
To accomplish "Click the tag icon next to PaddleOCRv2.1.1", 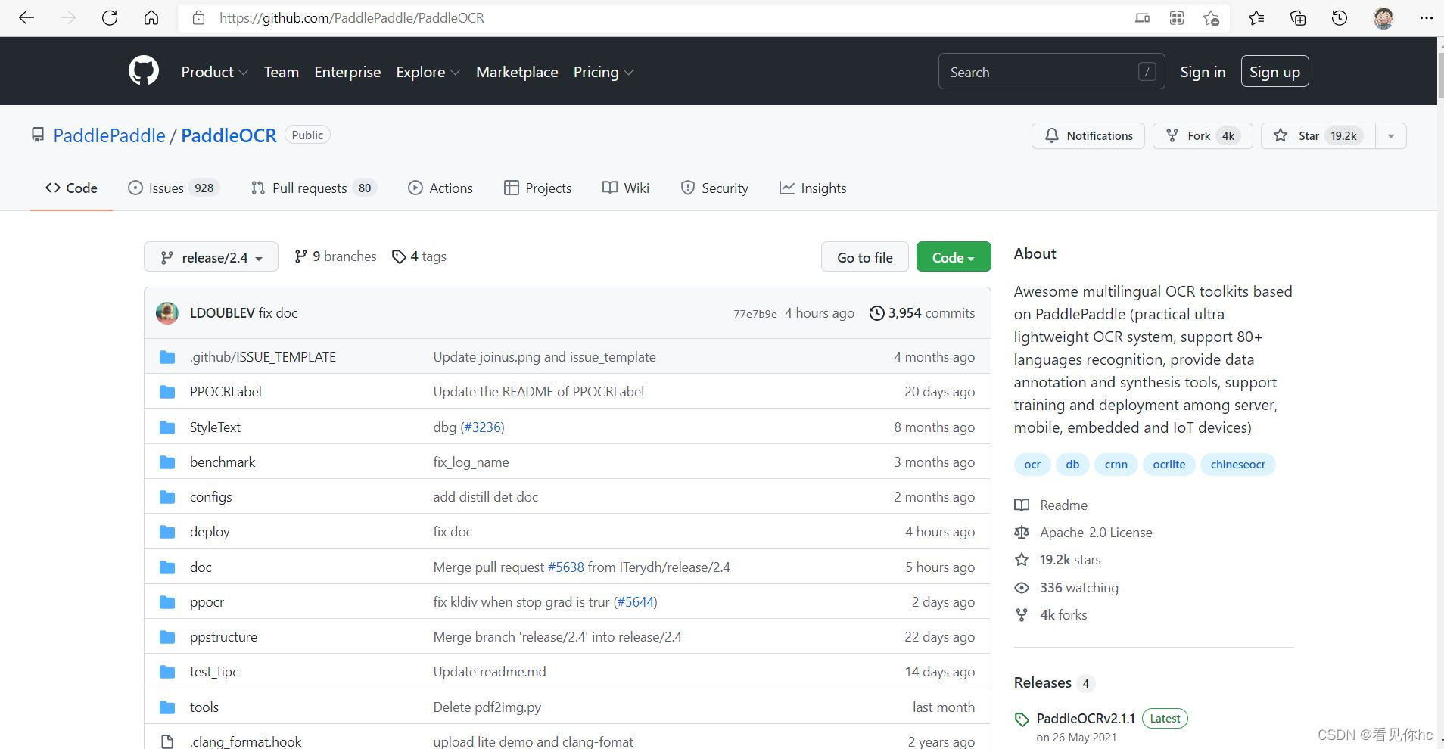I will (x=1022, y=719).
